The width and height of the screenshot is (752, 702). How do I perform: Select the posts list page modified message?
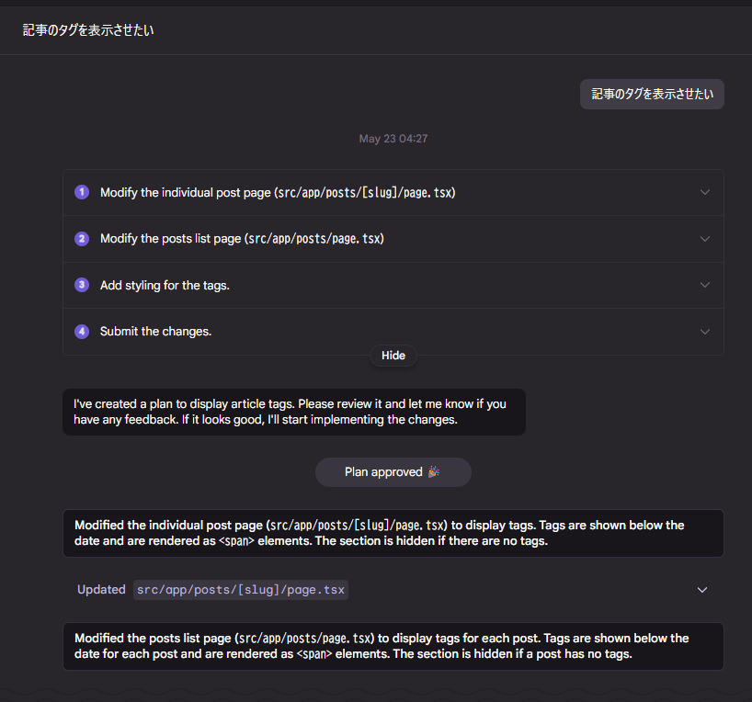[x=393, y=646]
